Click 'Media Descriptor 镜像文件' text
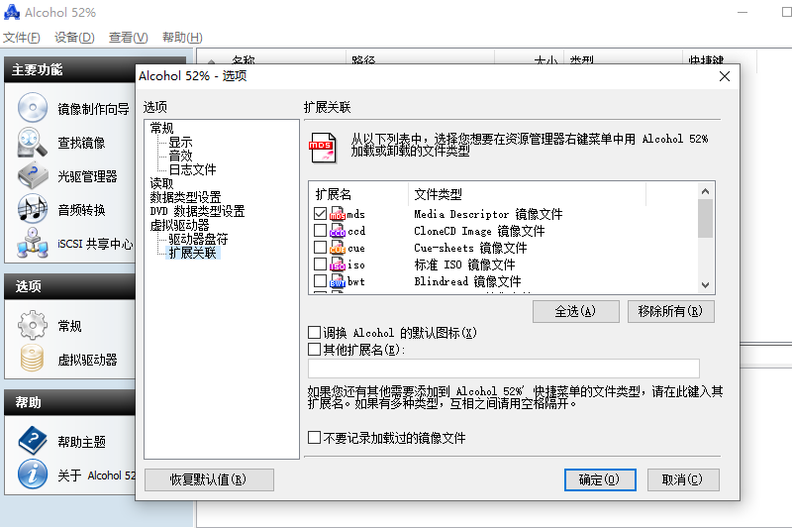 click(x=488, y=214)
